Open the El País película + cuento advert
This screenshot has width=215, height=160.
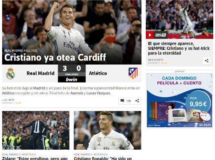(179, 100)
